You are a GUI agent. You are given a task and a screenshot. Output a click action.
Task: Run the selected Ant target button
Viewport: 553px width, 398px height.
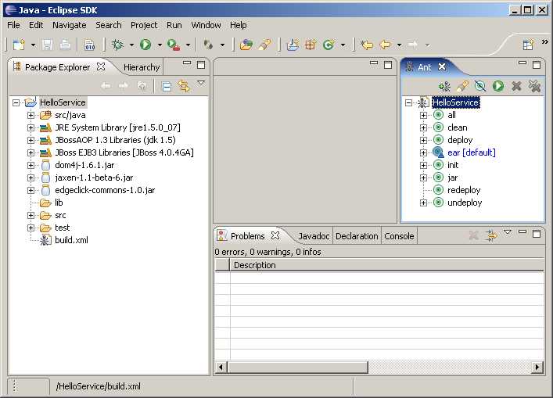click(x=498, y=86)
